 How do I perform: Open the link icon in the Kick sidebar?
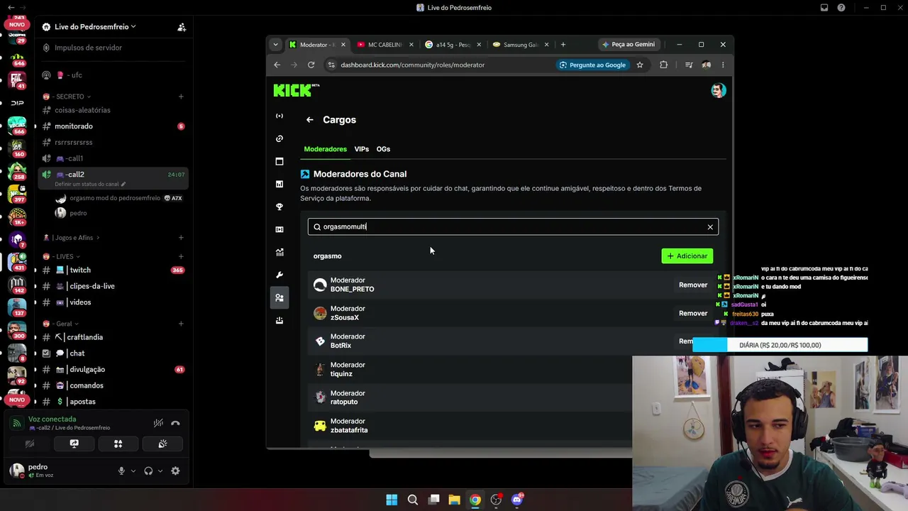[x=279, y=138]
